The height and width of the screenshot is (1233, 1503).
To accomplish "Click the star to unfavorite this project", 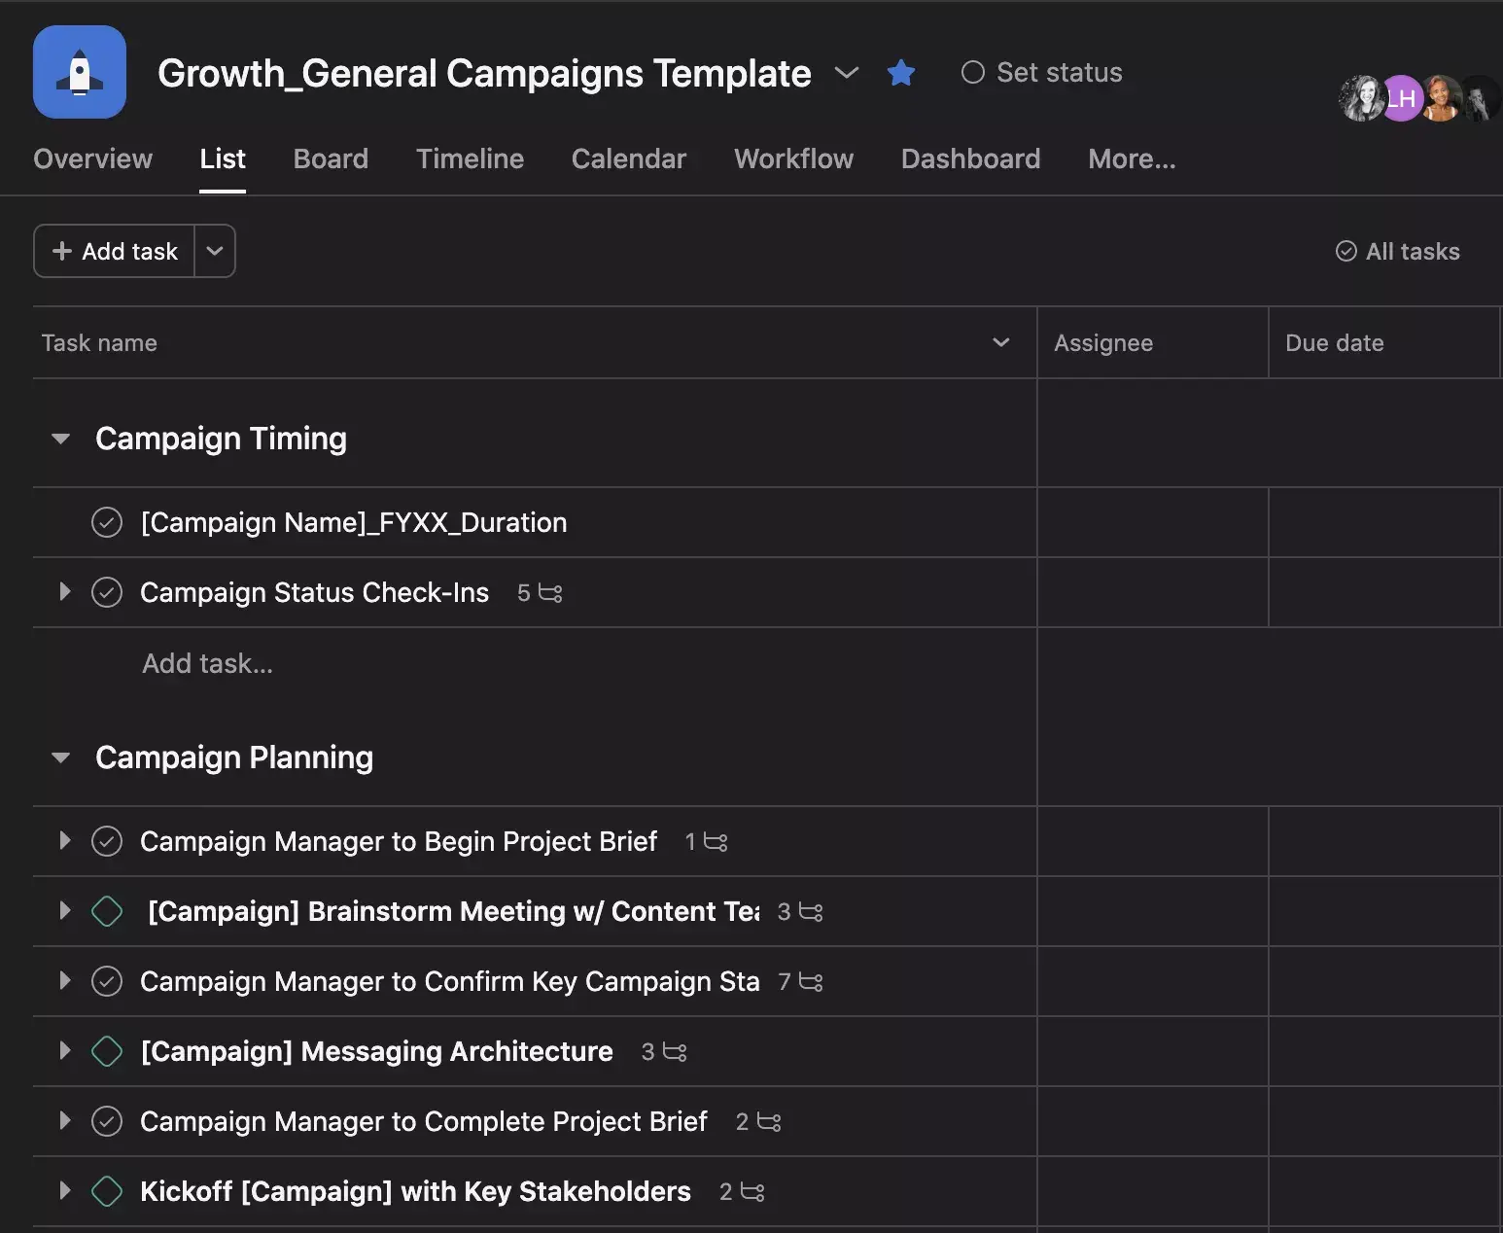I will click(x=901, y=72).
